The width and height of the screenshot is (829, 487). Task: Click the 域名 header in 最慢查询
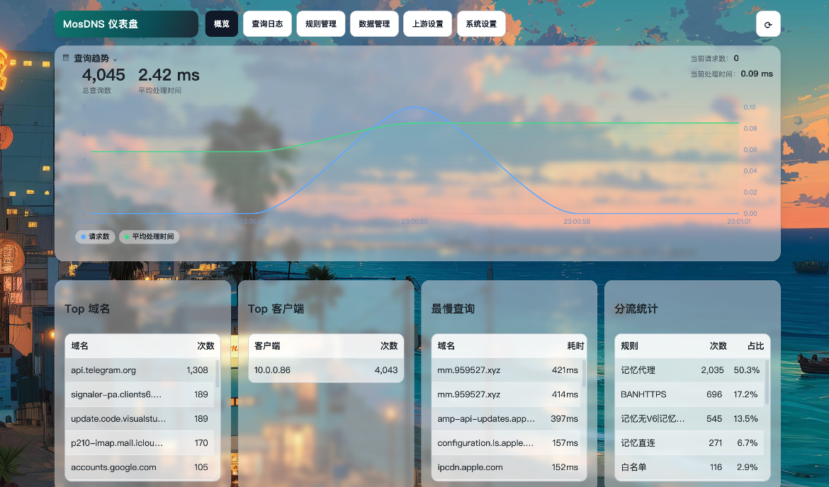[x=446, y=346]
